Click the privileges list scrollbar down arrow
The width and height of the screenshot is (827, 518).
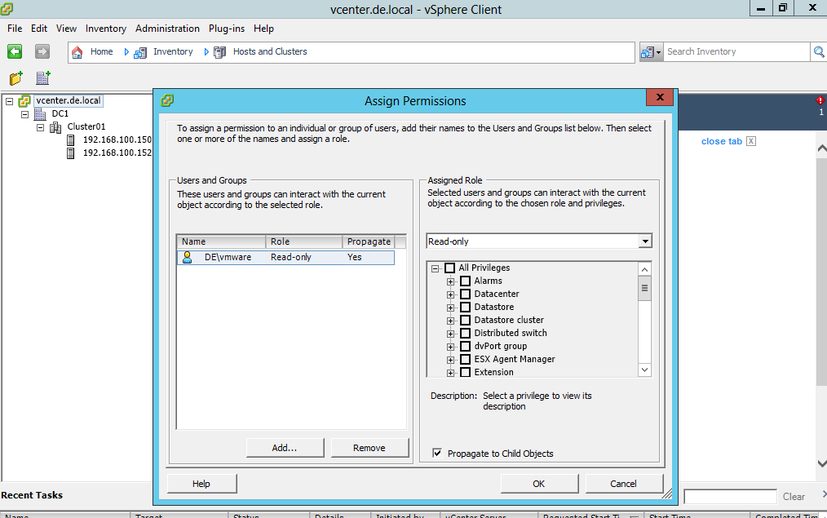(x=644, y=370)
